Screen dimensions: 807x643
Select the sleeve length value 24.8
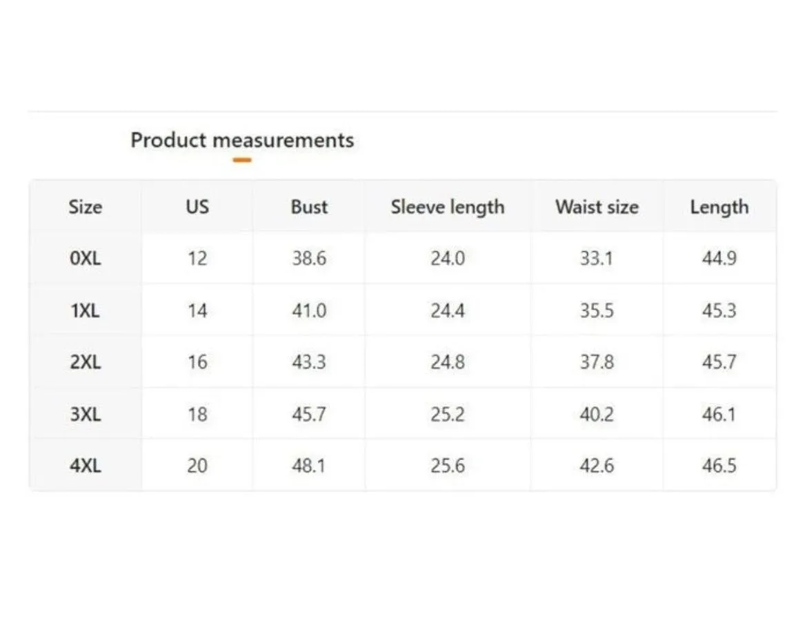(x=447, y=362)
